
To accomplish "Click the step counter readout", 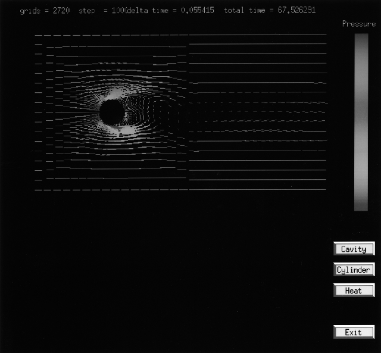I will click(x=102, y=11).
